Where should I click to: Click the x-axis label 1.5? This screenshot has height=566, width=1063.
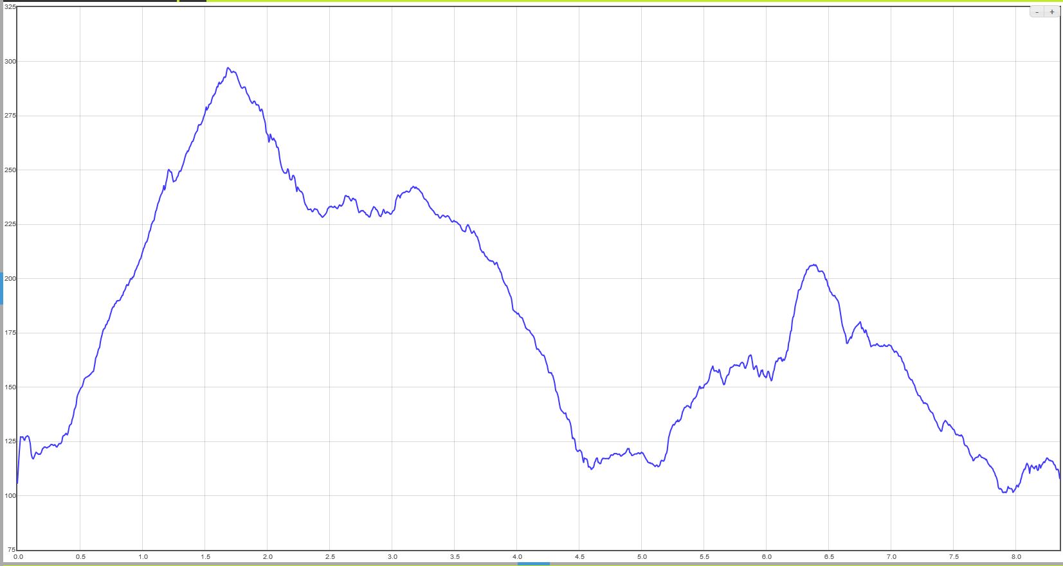tap(205, 556)
